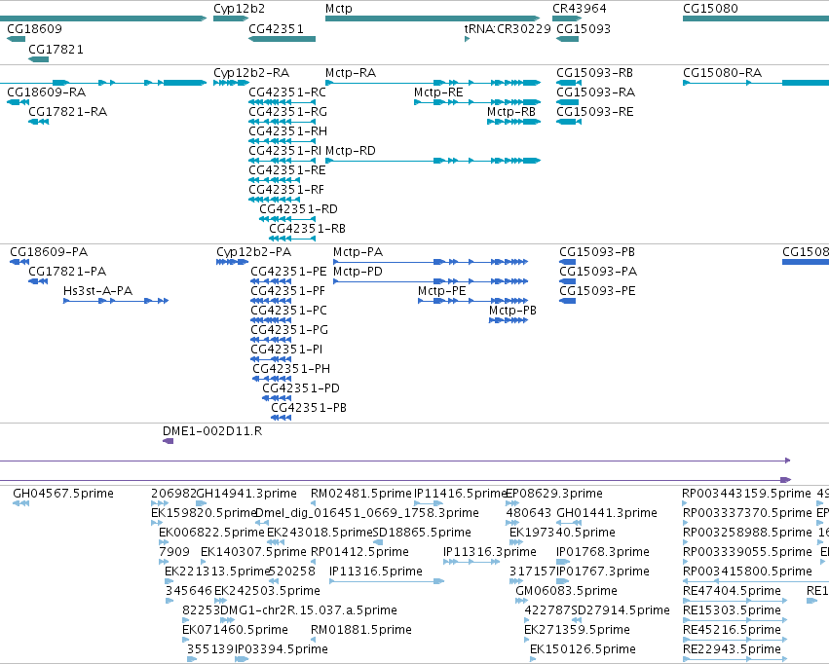Select the CG18609 gene label
The width and height of the screenshot is (829, 664).
click(x=34, y=28)
